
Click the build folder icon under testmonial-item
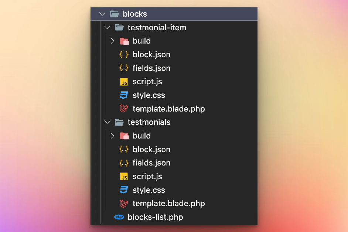pos(124,41)
